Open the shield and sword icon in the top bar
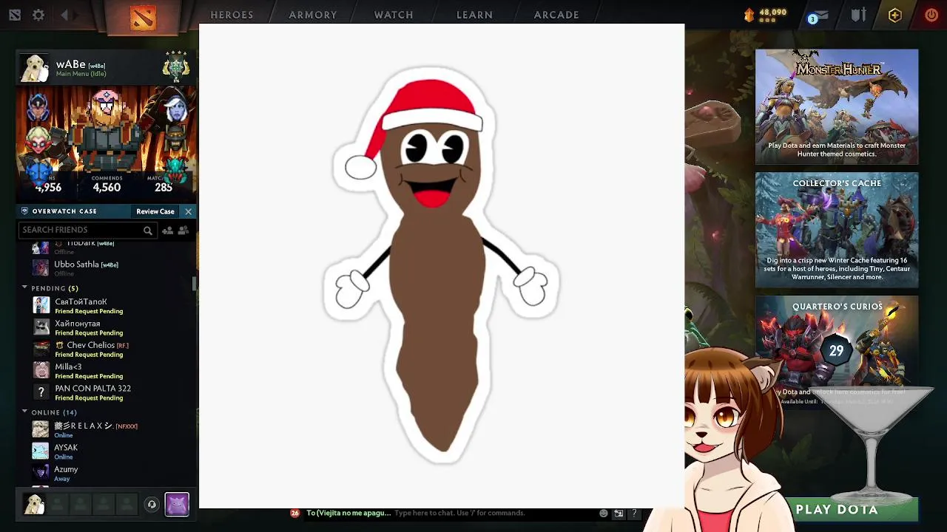This screenshot has width=947, height=532. click(x=858, y=15)
